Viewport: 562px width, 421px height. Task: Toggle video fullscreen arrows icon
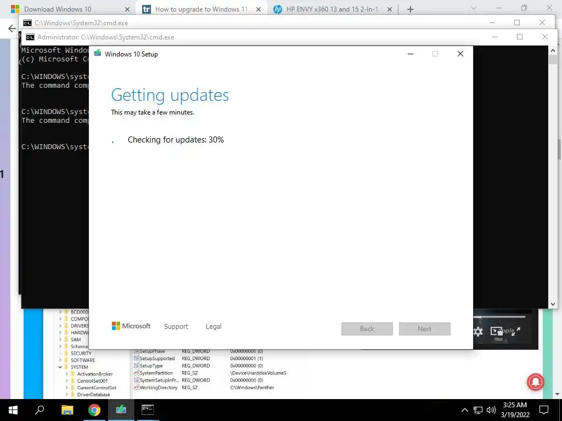516,332
